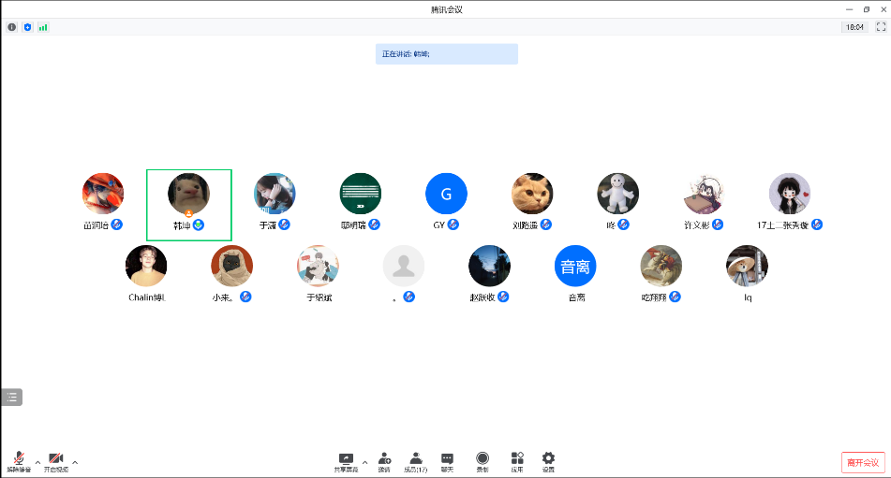
Task: Open the share screen (共享屏幕) tool
Action: coord(346,459)
